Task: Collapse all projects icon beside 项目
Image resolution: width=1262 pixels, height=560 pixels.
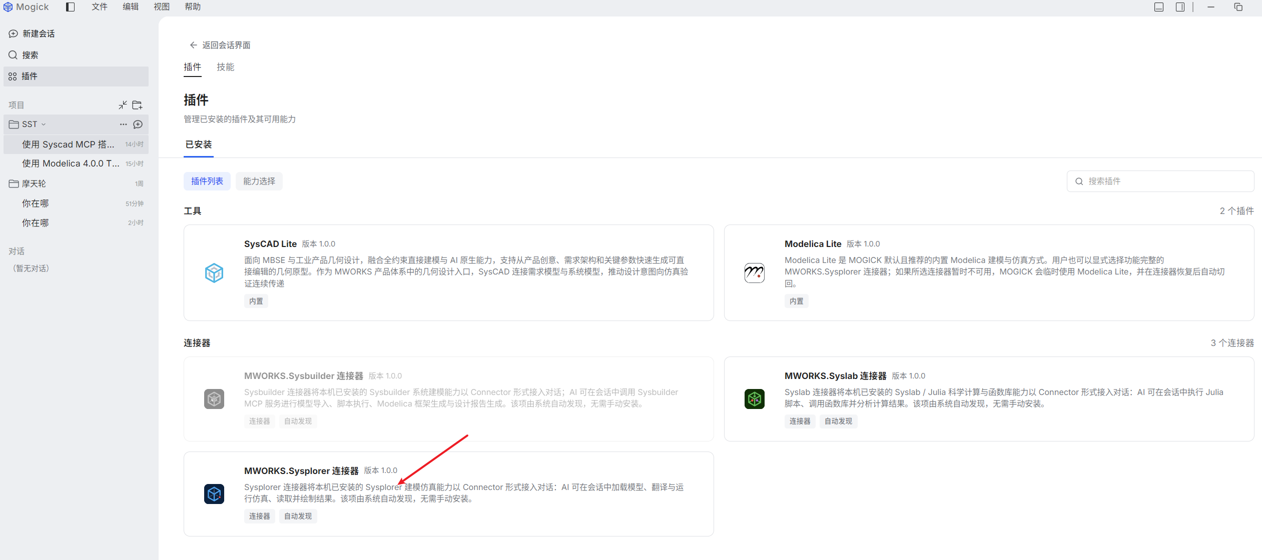Action: coord(123,105)
